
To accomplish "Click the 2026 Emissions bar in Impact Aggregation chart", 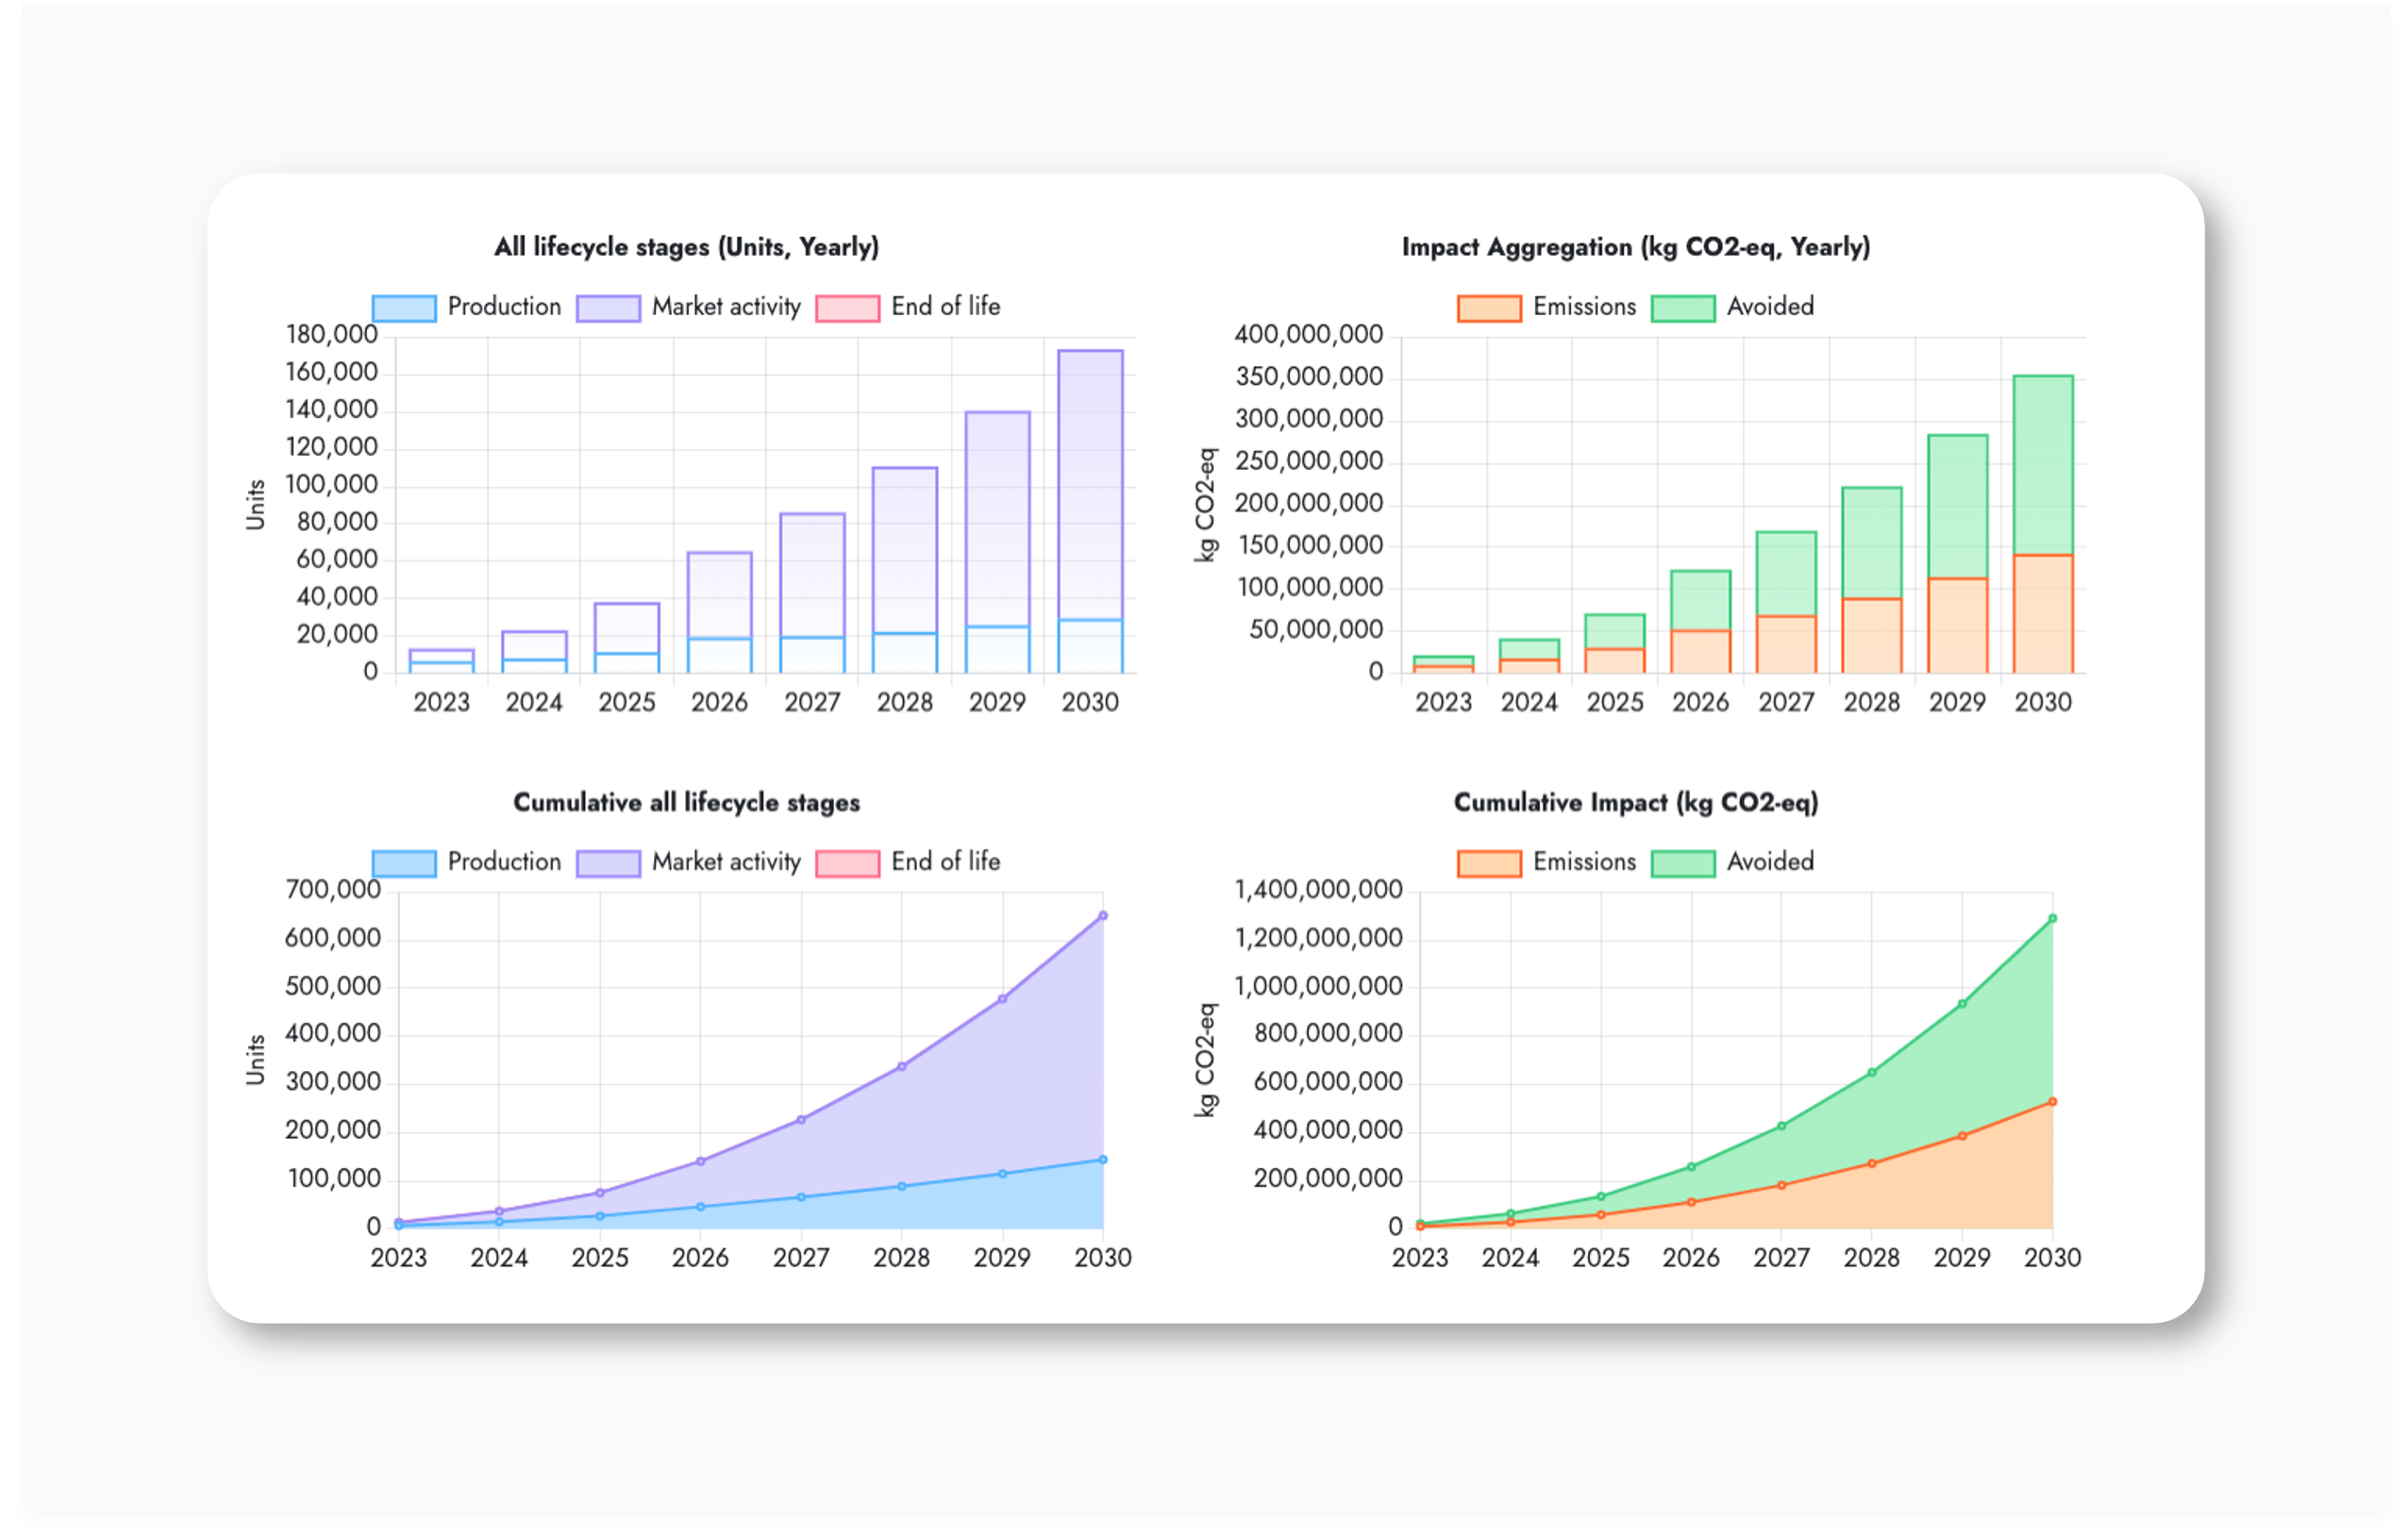I will click(1701, 651).
